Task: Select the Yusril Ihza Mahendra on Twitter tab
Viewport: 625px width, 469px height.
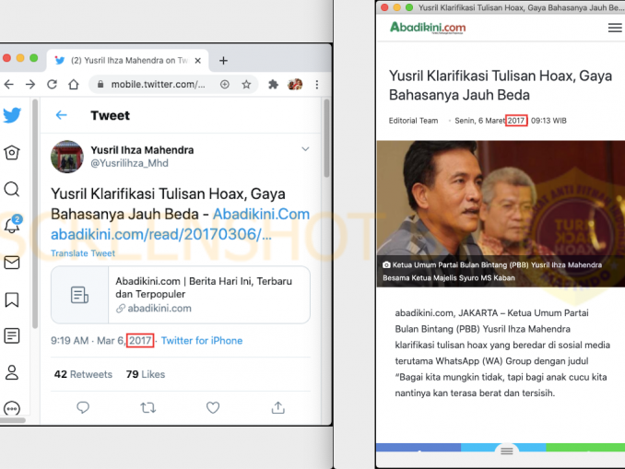Action: (127, 61)
